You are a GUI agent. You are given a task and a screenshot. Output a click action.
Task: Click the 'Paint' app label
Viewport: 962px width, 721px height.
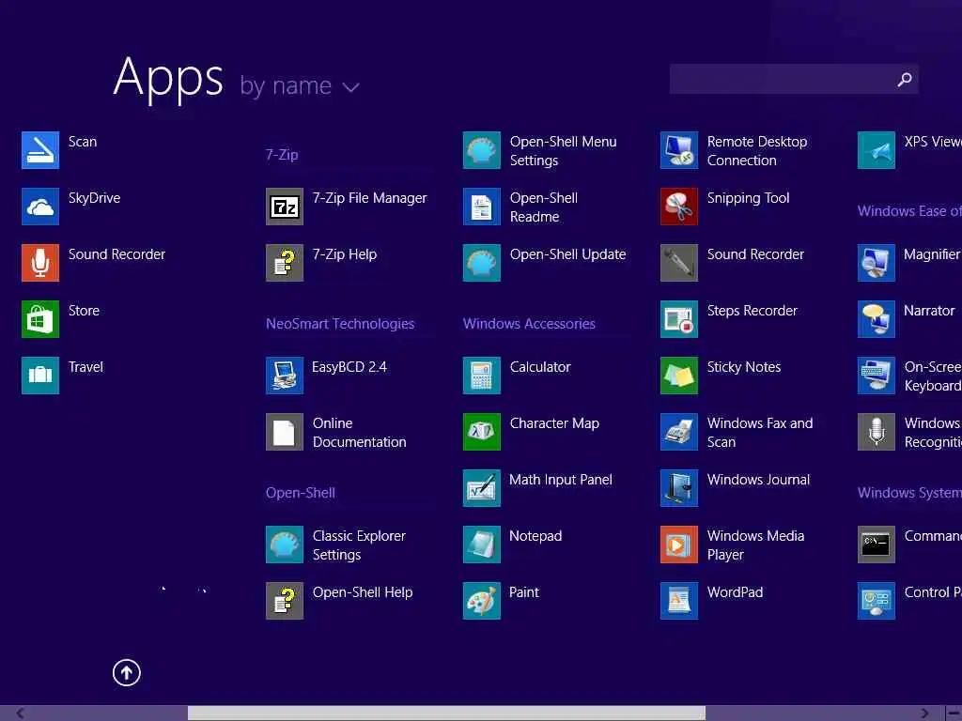click(524, 592)
